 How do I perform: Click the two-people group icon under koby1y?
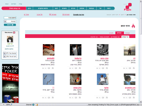click(70, 68)
